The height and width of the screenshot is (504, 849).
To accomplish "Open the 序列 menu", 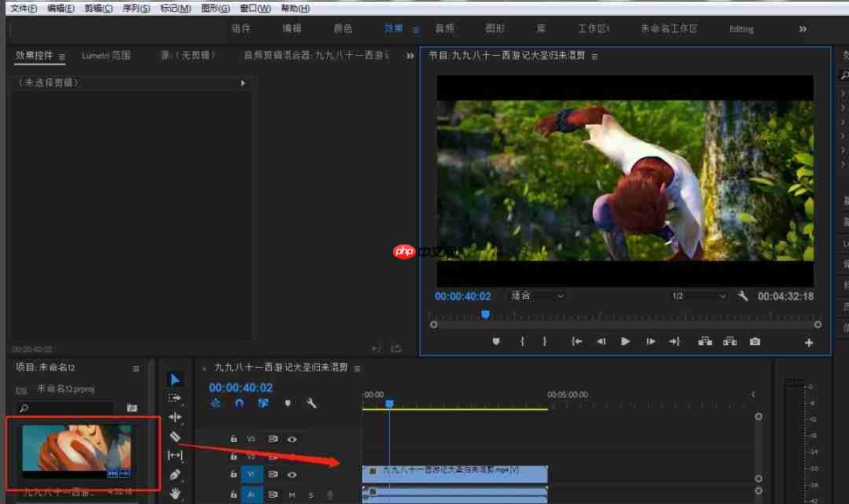I will tap(134, 9).
